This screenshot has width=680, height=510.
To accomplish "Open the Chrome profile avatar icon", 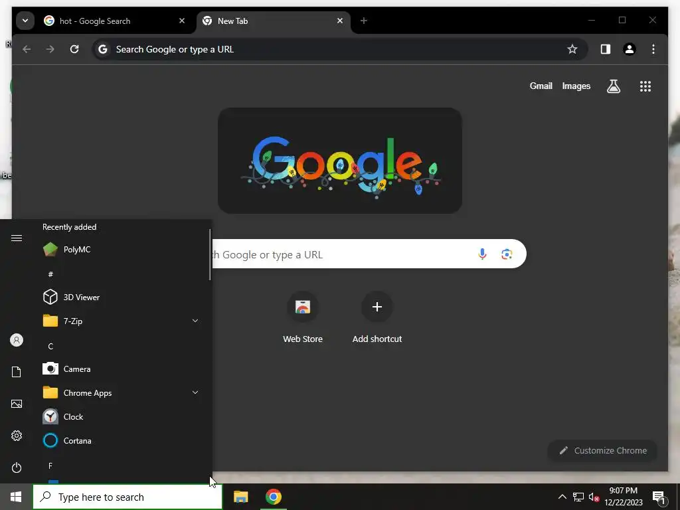I will coord(630,49).
